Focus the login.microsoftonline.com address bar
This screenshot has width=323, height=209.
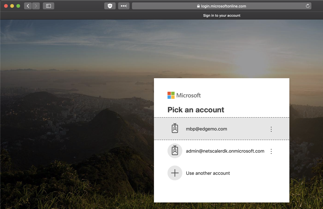pyautogui.click(x=221, y=6)
